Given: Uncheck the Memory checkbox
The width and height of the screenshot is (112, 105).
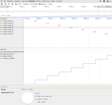Looking at the screenshot, I should (x=40, y=4).
